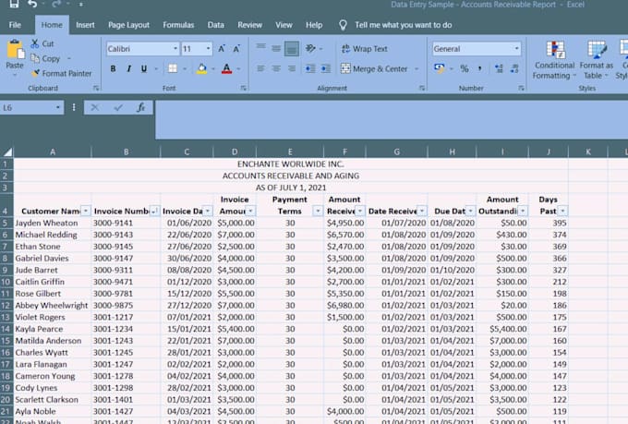This screenshot has height=424, width=628.
Task: Open Invoice Number filter dropdown
Action: [155, 211]
